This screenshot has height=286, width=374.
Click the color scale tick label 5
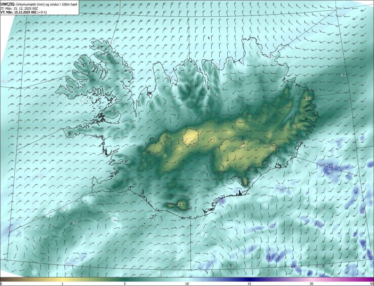coord(125,284)
